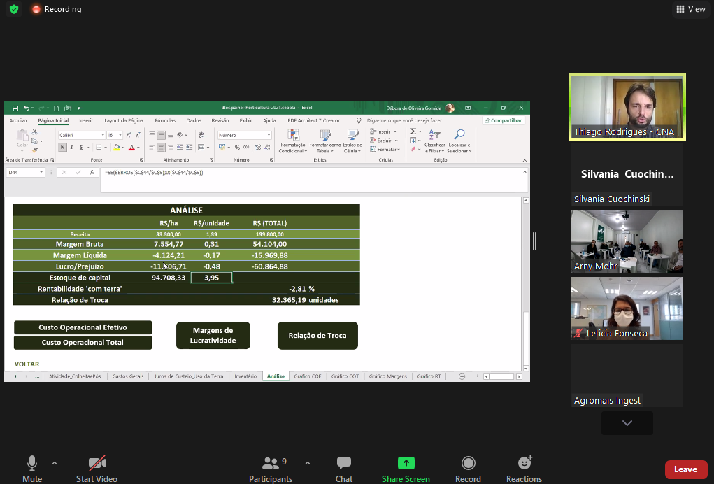Click the percent style icon

coord(237,148)
